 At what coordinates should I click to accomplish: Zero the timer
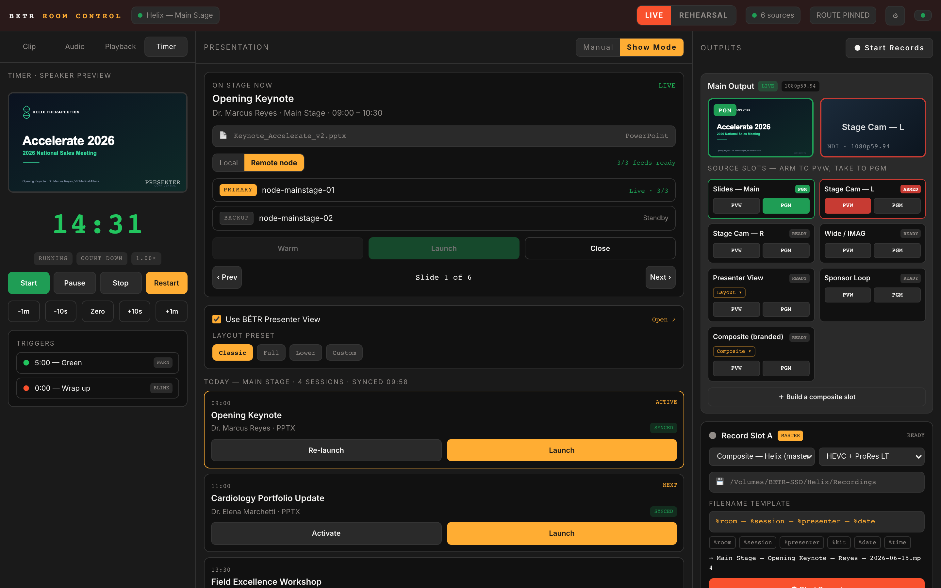point(98,311)
